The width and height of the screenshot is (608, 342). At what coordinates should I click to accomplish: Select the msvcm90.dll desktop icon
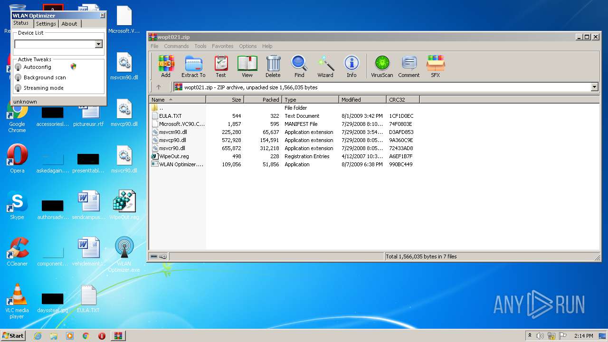tap(124, 66)
